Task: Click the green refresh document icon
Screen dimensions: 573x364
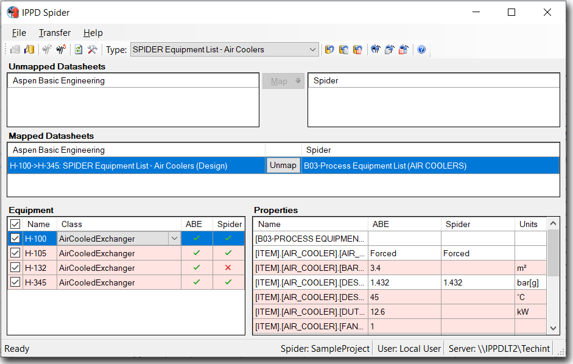Action: tap(78, 49)
